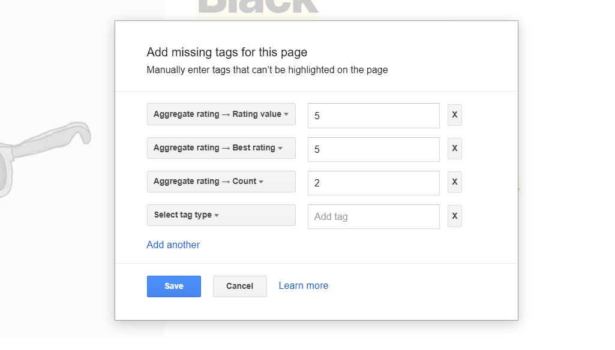Click the dialog title "Add missing tags for this page"
Image resolution: width=615 pixels, height=350 pixels.
click(227, 52)
